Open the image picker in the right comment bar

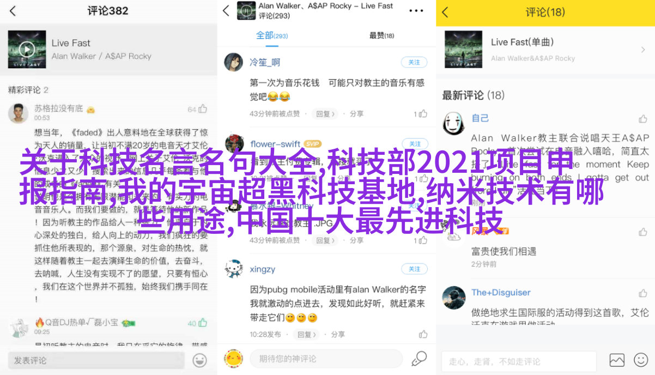pyautogui.click(x=617, y=360)
